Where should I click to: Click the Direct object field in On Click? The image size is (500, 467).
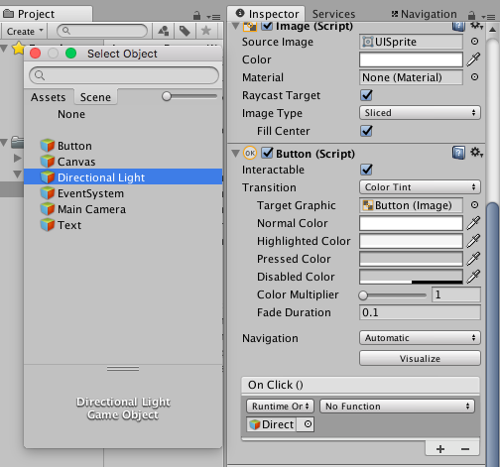coord(272,424)
